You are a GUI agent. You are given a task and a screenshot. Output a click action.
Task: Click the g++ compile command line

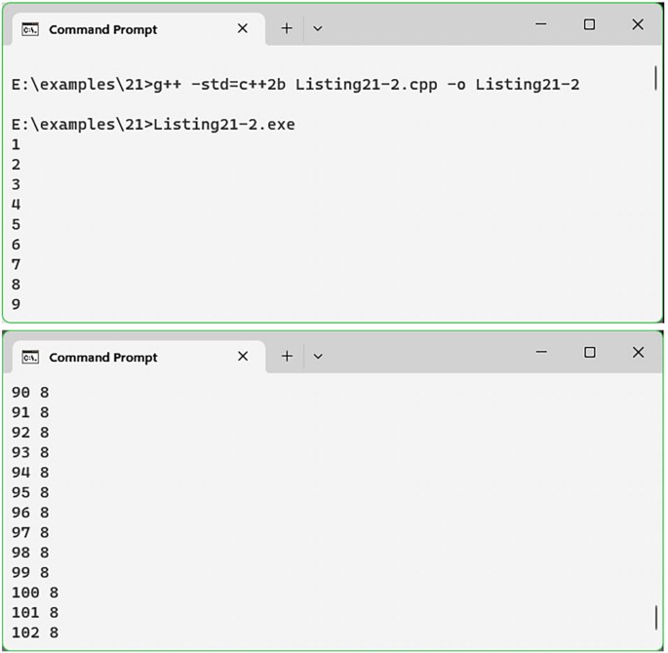(x=295, y=85)
